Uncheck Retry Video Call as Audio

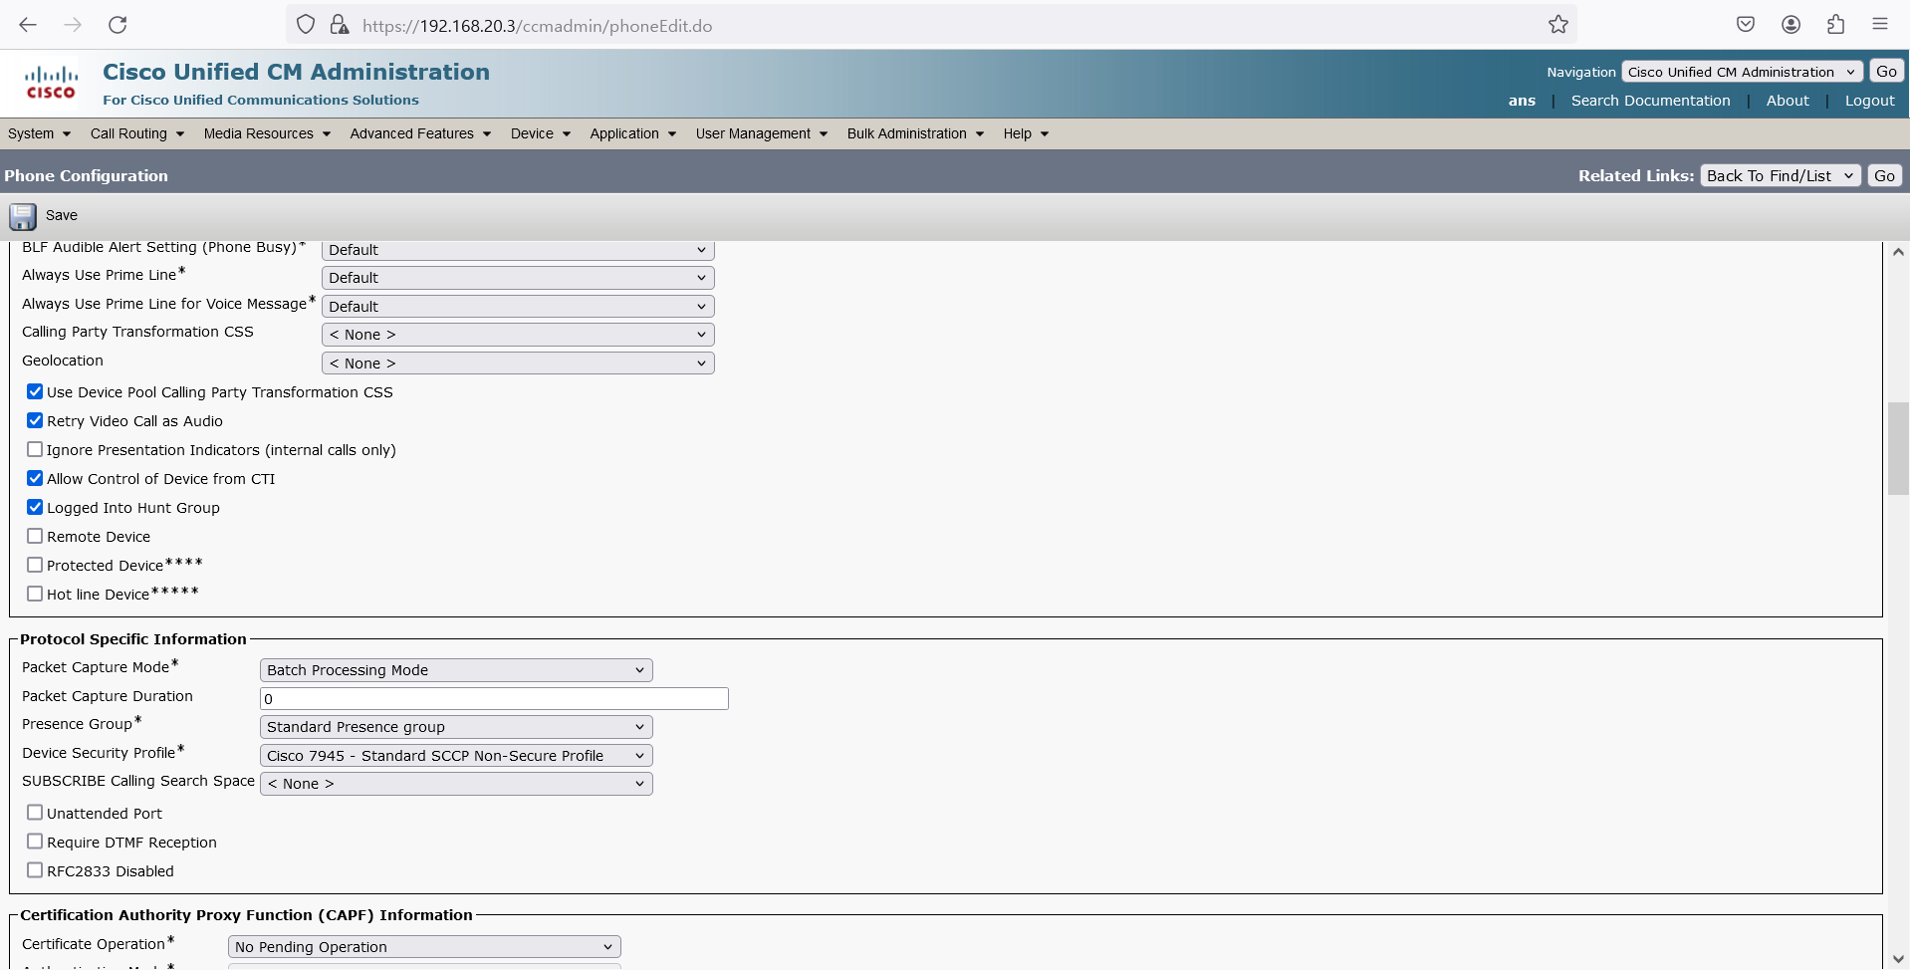35,420
